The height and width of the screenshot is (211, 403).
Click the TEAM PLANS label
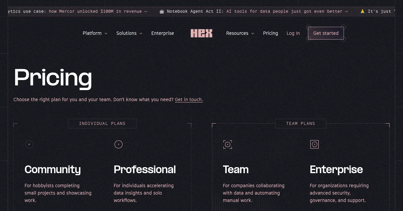click(301, 124)
